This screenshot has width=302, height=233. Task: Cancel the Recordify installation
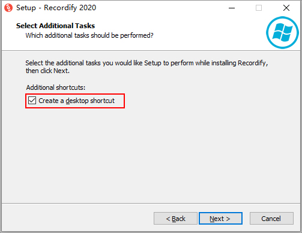click(x=271, y=219)
